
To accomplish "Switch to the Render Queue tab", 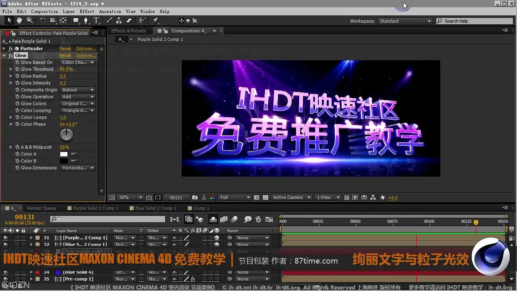I will (42, 208).
